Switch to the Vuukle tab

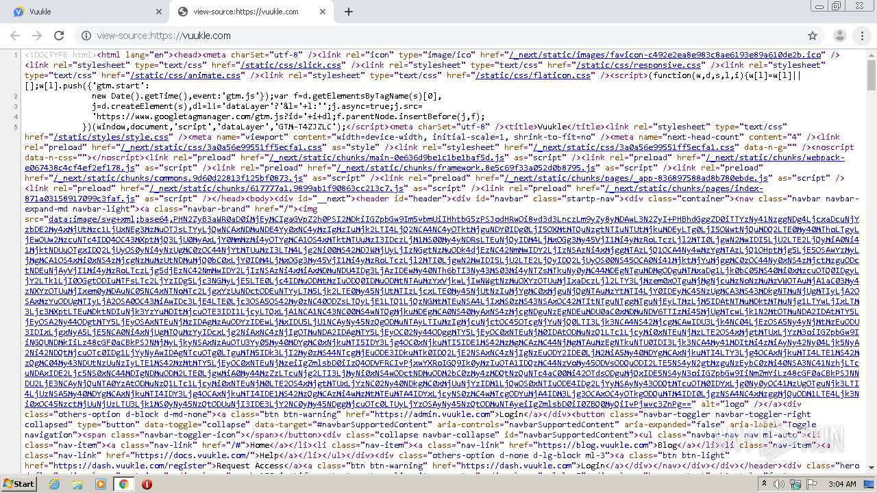pyautogui.click(x=86, y=12)
